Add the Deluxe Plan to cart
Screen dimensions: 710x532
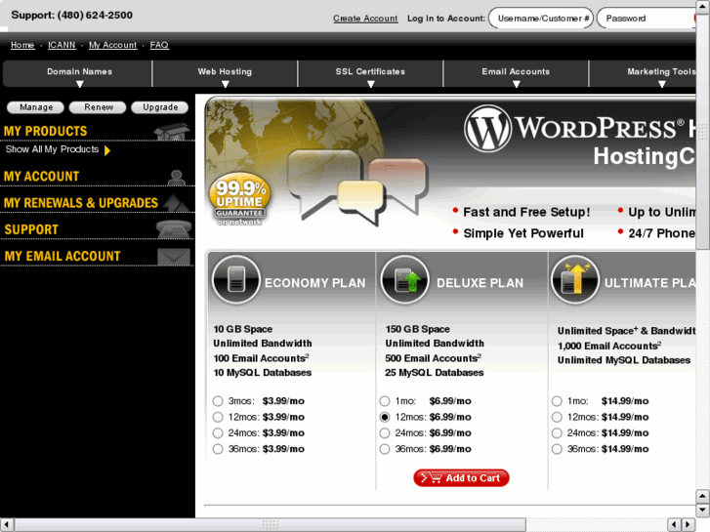[461, 478]
